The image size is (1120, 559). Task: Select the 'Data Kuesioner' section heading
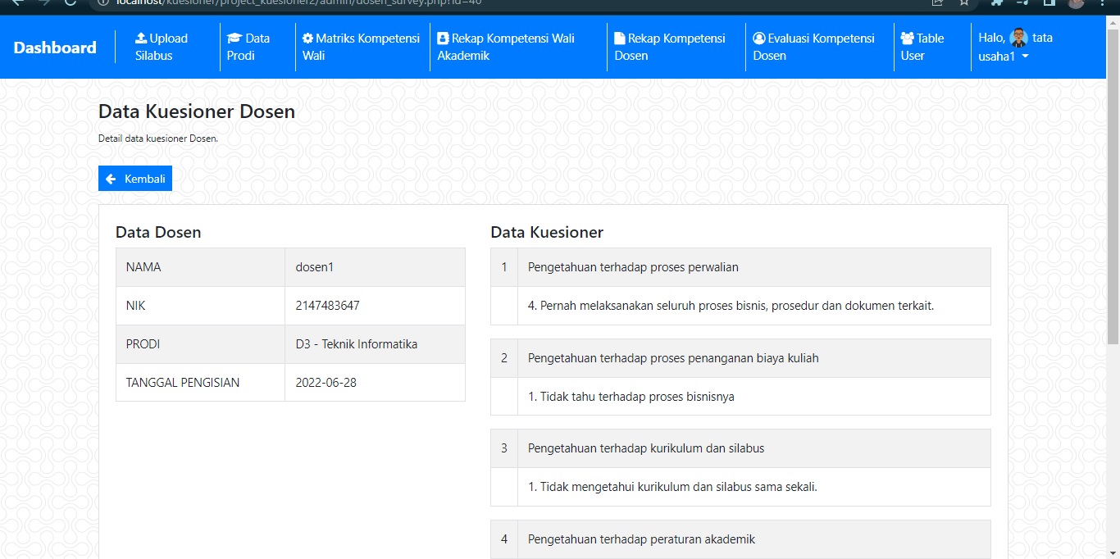(547, 232)
